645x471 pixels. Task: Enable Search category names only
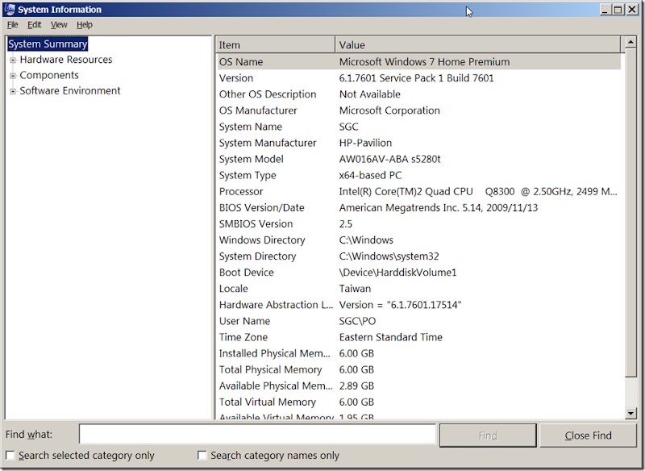202,456
